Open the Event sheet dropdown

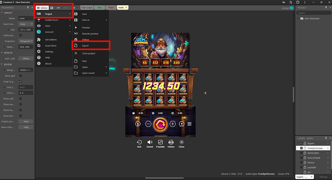point(26,24)
